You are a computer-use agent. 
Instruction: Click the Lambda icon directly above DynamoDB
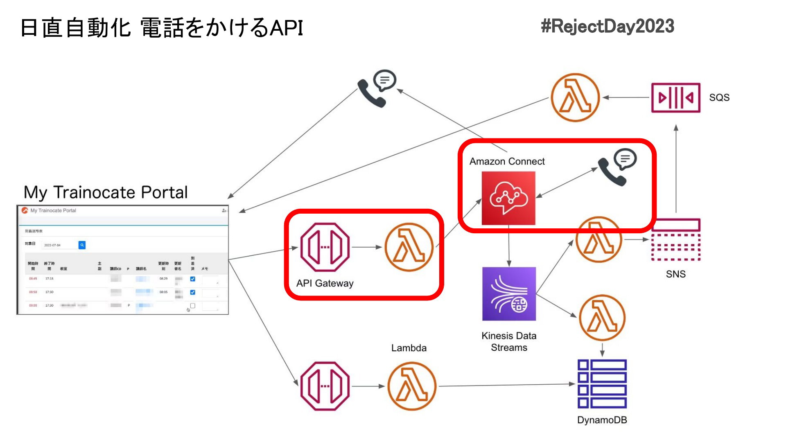coord(602,318)
